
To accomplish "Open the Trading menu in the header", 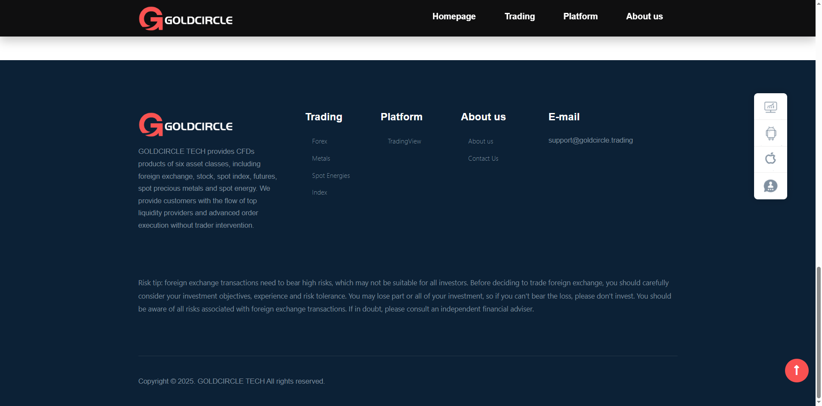I will pyautogui.click(x=520, y=16).
